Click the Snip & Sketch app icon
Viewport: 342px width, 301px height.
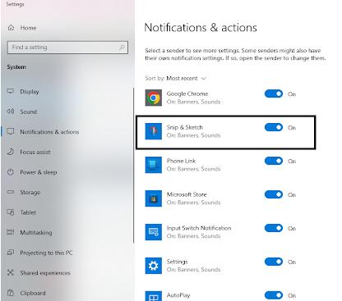pos(153,131)
